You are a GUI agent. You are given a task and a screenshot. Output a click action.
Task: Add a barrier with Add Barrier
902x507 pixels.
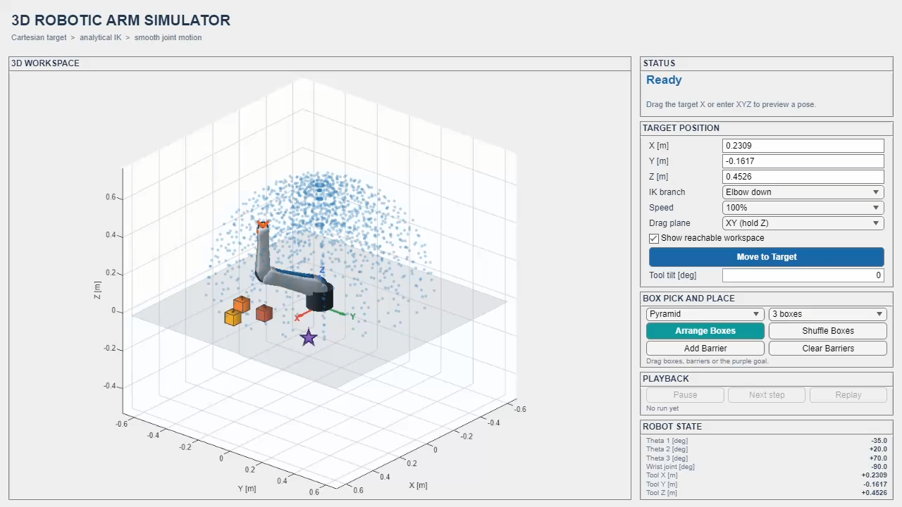705,349
